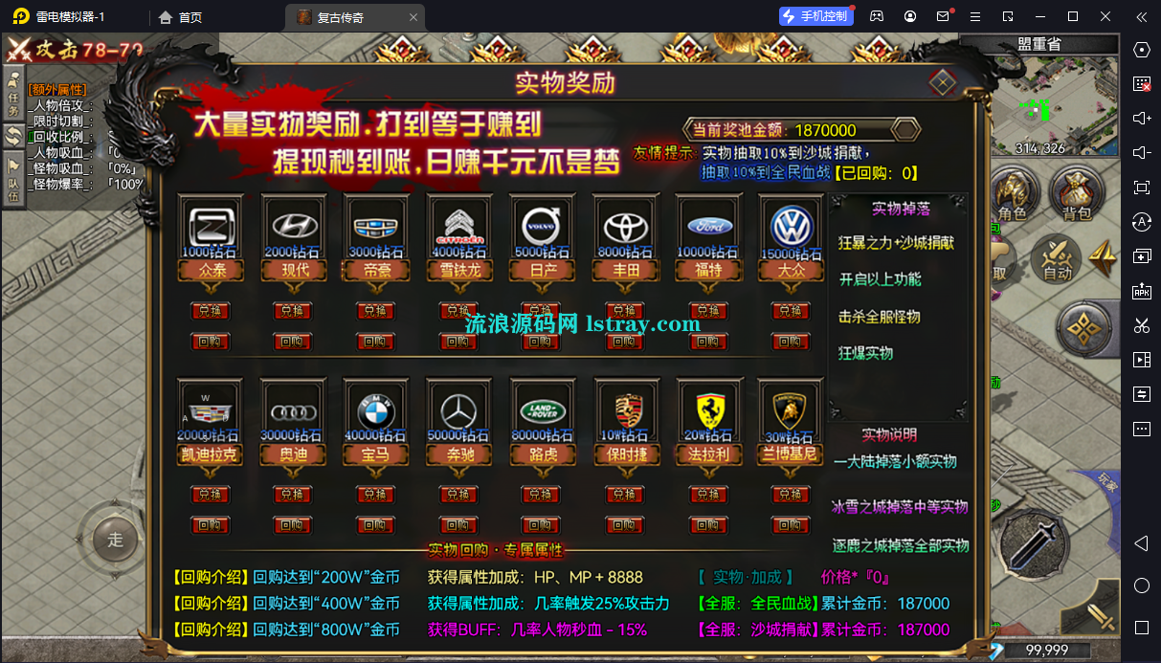Select the Toyota 丰田 logo
The image size is (1161, 663).
coord(625,226)
